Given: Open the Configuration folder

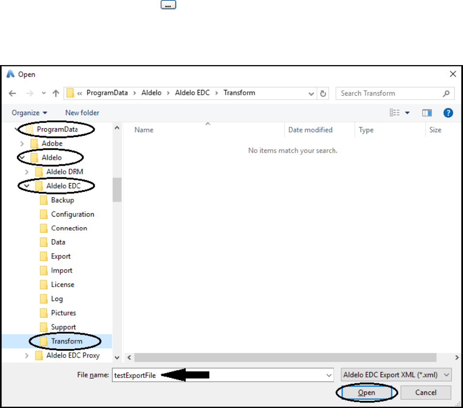Looking at the screenshot, I should pos(73,214).
